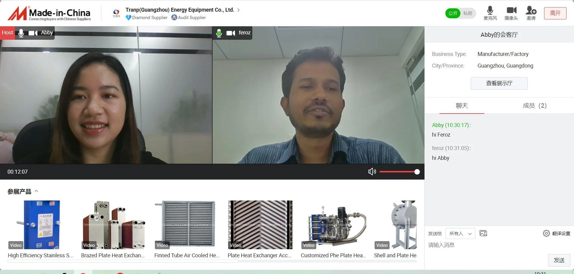Click the 查看展示厅 showroom button
Viewport: 574px width, 274px height.
(499, 83)
